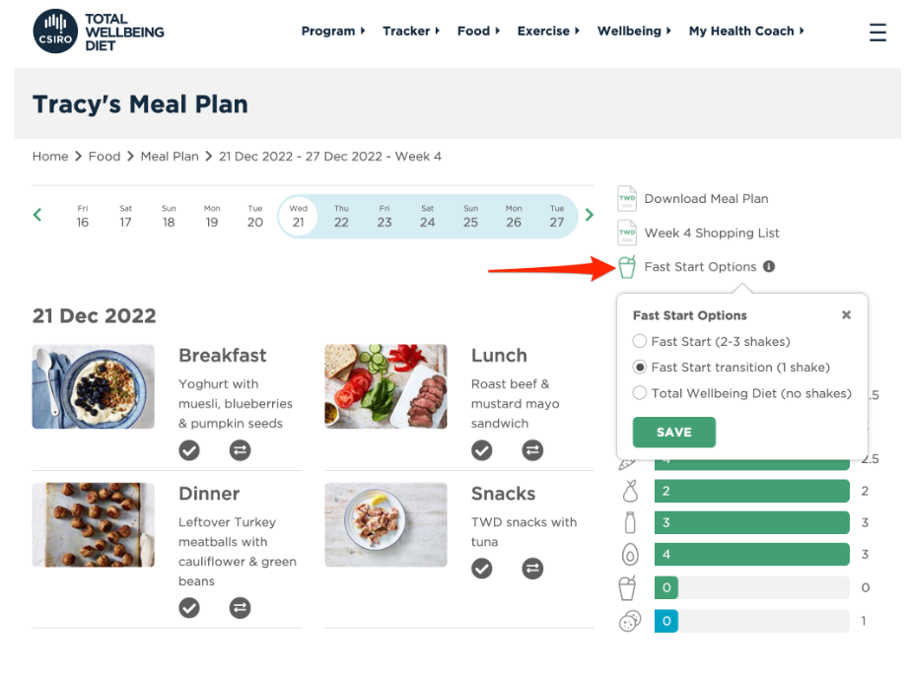Click the Week 4 Shopping List file icon

(x=628, y=233)
